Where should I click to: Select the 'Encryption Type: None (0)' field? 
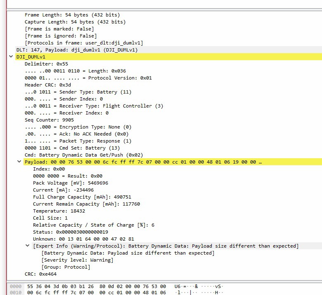click(78, 127)
